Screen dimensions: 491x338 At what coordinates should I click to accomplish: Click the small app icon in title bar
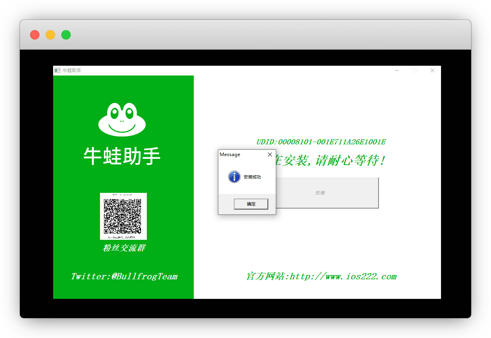(57, 70)
